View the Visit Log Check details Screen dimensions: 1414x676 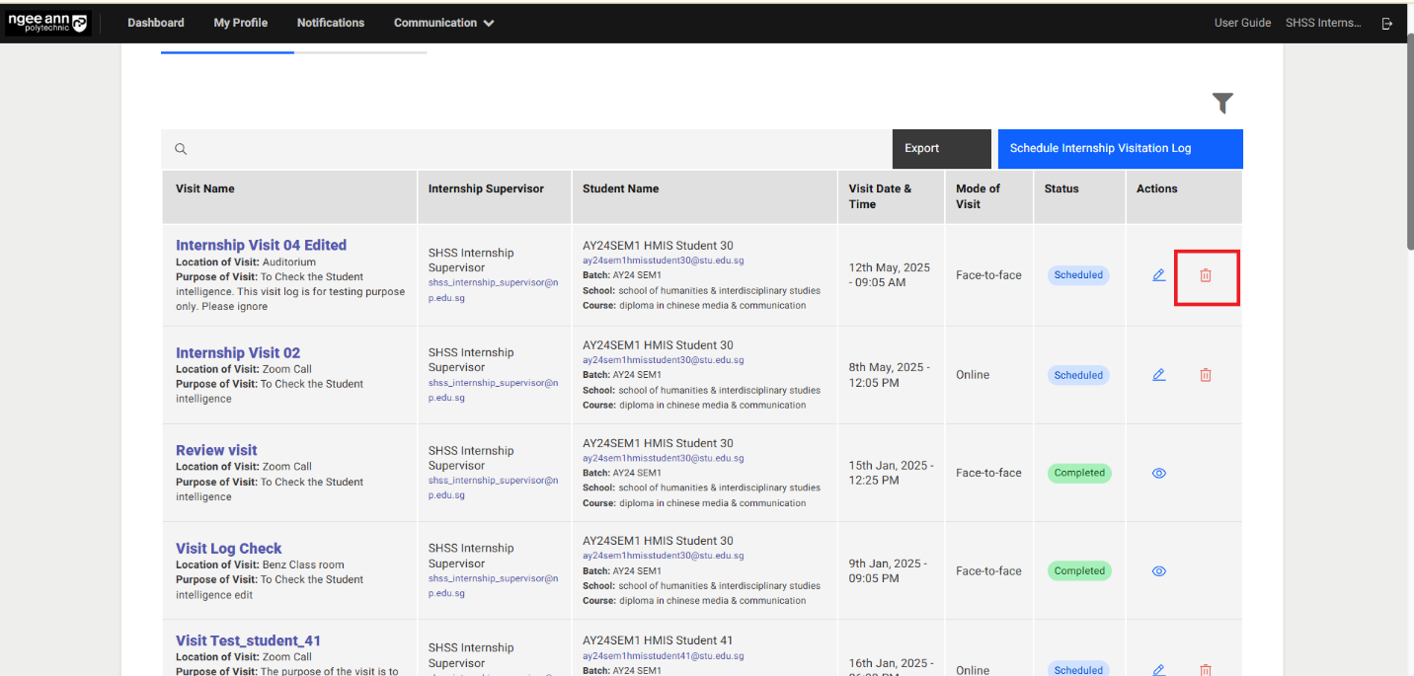click(1159, 570)
